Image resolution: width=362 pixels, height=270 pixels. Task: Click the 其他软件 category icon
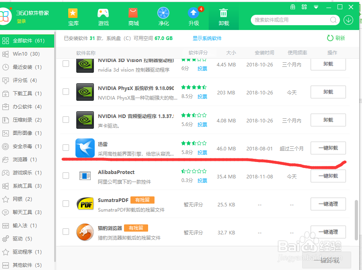pos(6,265)
